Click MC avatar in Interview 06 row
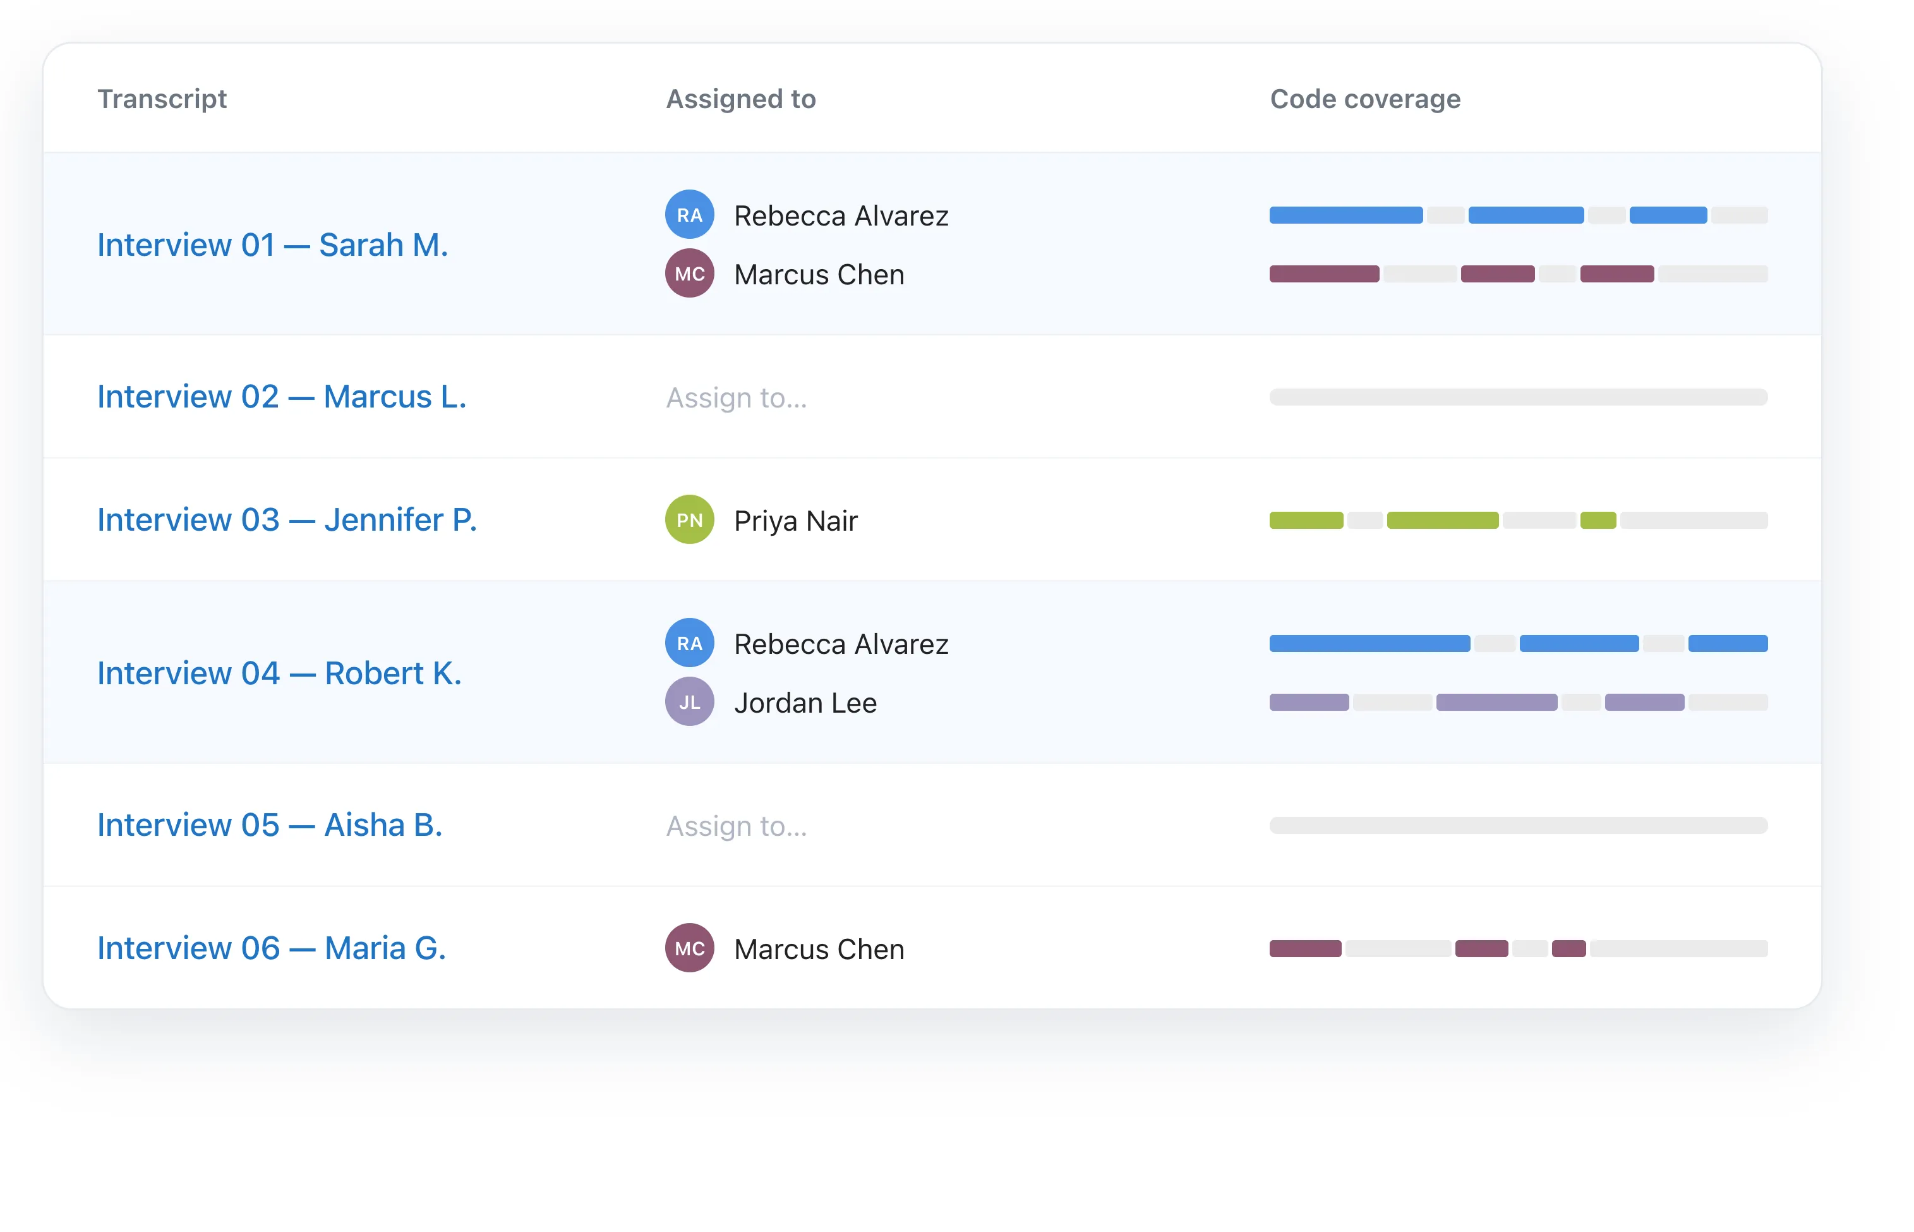This screenshot has height=1232, width=1914. (689, 948)
